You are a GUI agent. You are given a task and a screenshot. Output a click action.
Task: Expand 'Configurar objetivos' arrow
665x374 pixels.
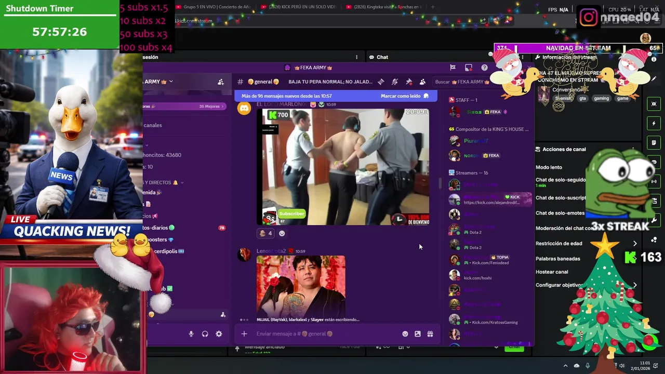pyautogui.click(x=635, y=285)
